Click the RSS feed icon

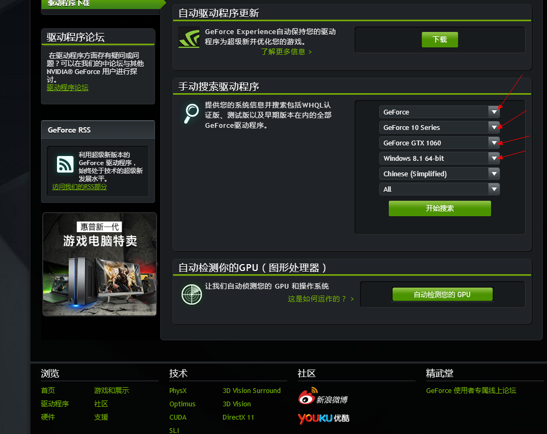65,165
